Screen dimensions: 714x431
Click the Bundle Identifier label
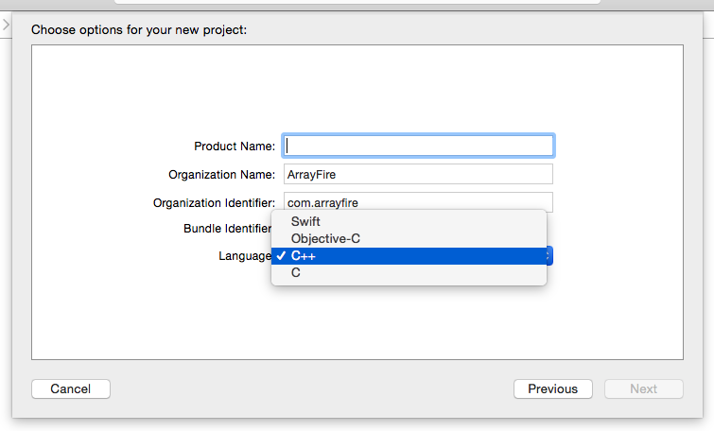coord(227,229)
